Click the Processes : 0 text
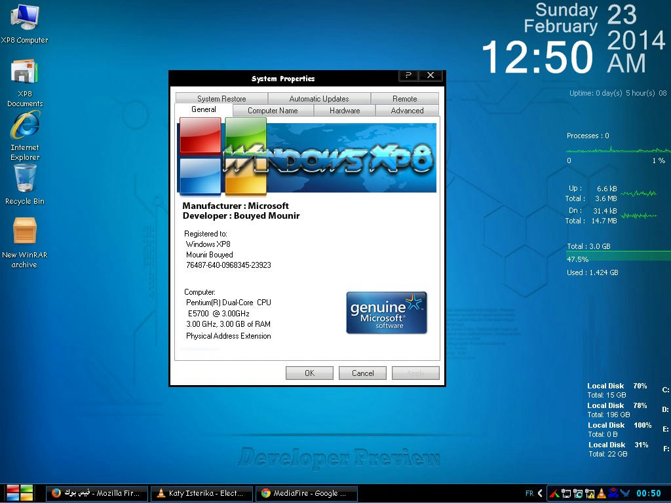The height and width of the screenshot is (503, 671). tap(588, 136)
